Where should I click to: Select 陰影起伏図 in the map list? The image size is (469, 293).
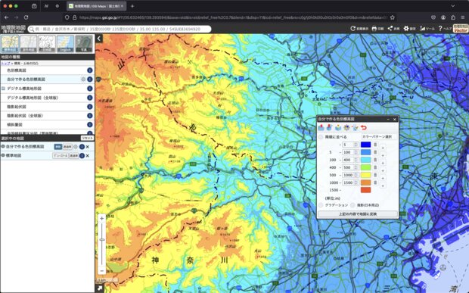click(x=17, y=107)
